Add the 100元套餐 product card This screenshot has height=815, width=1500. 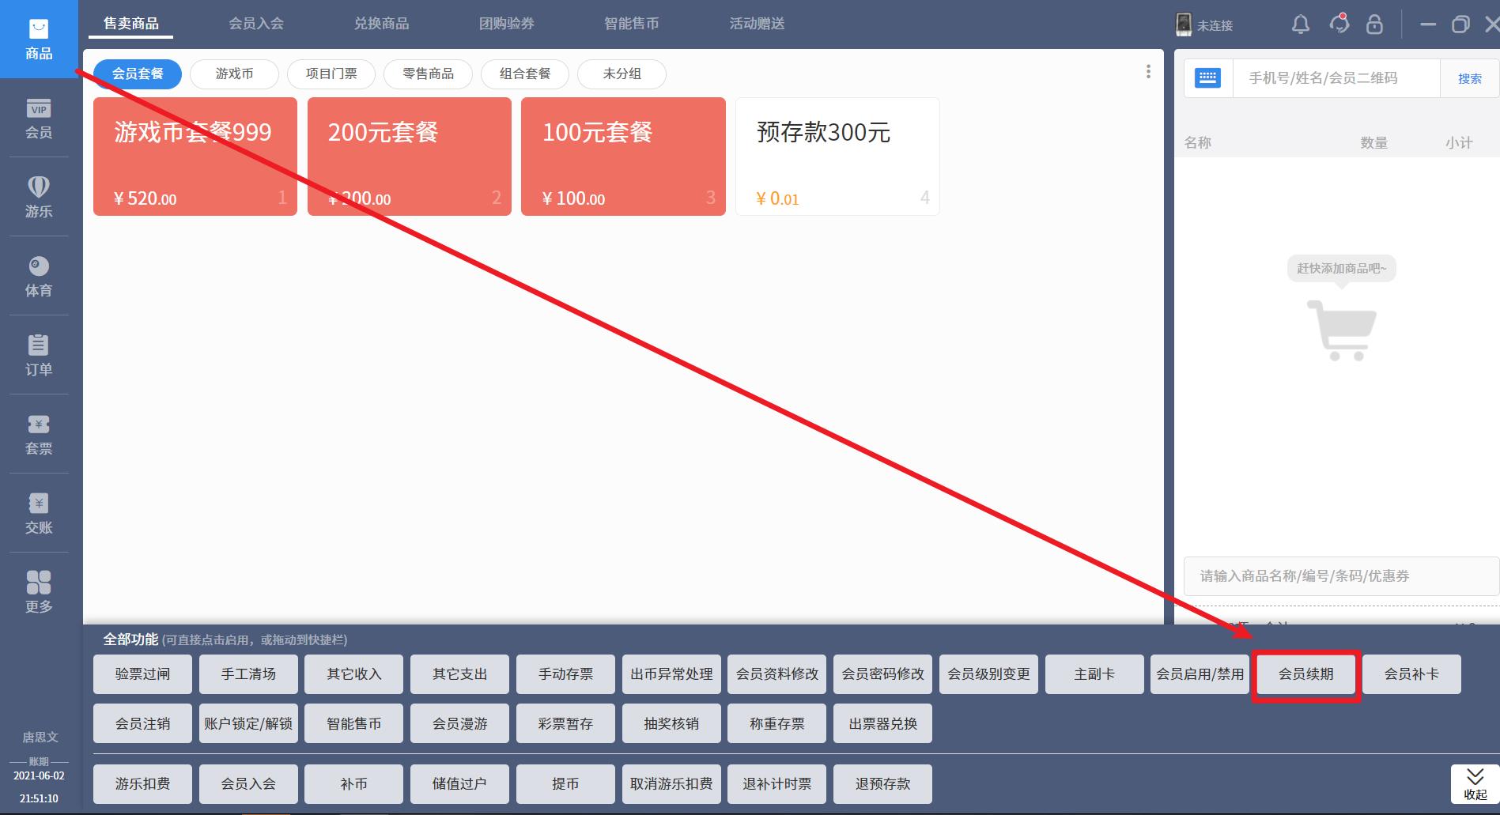[x=623, y=157]
